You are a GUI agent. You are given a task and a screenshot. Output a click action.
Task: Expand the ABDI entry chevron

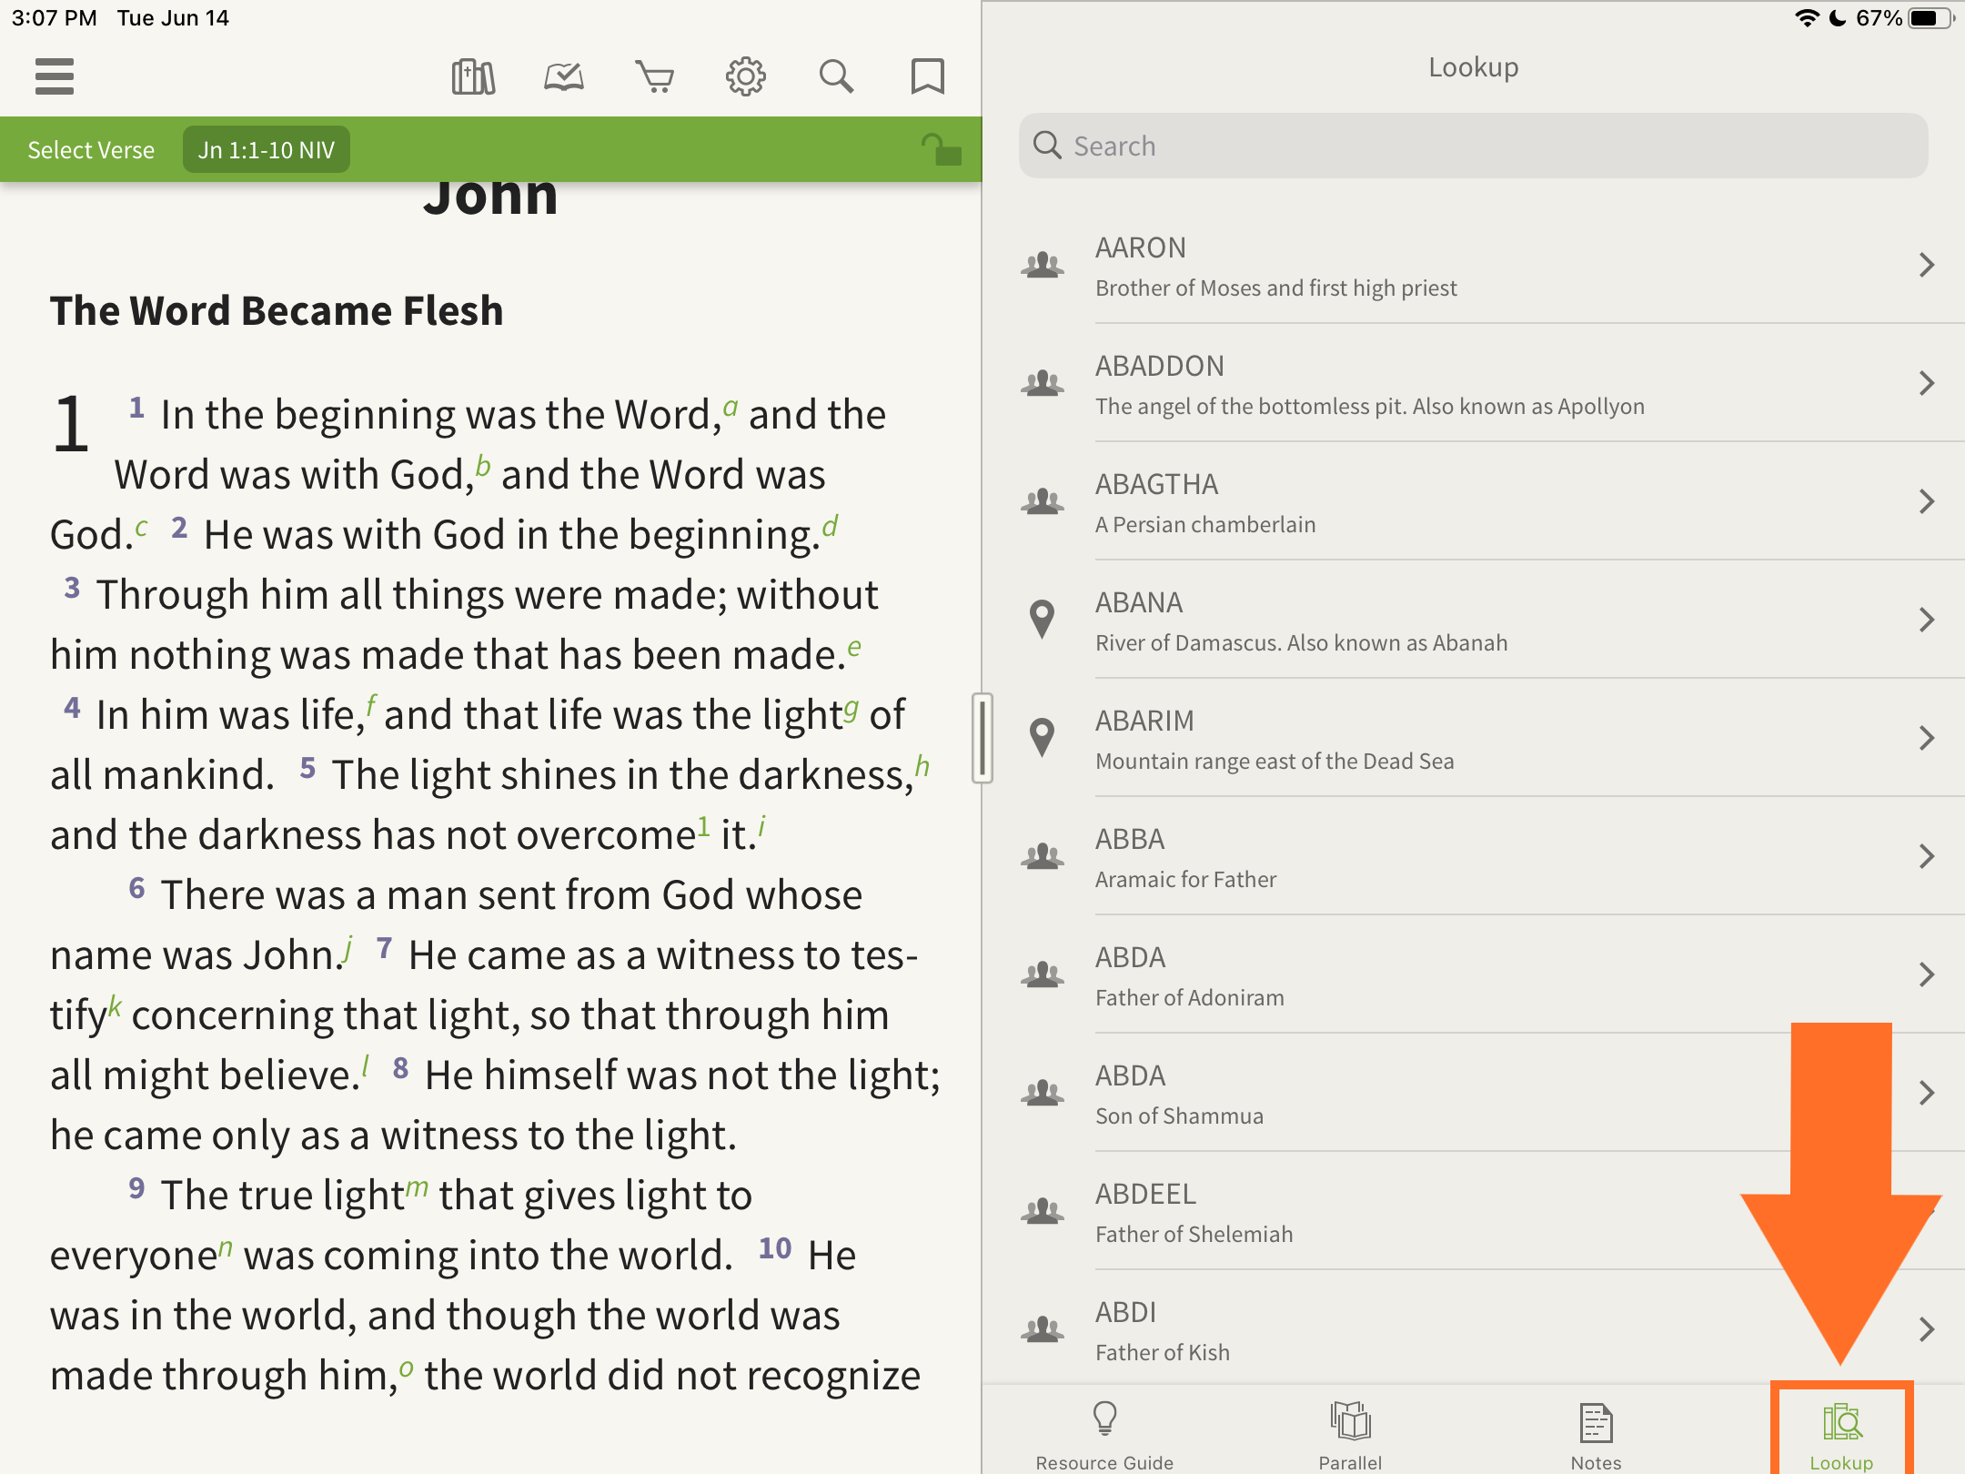(1926, 1329)
